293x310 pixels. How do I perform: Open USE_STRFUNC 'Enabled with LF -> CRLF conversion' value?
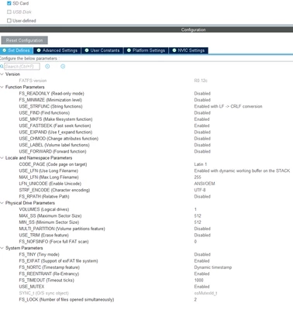[x=228, y=106]
